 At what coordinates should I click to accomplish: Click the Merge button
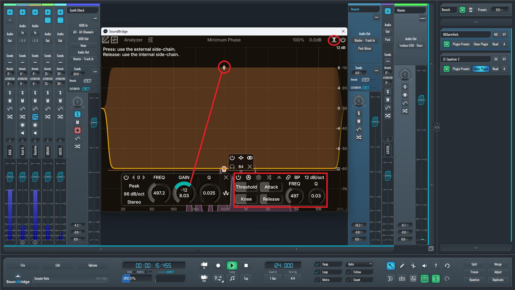point(498,264)
